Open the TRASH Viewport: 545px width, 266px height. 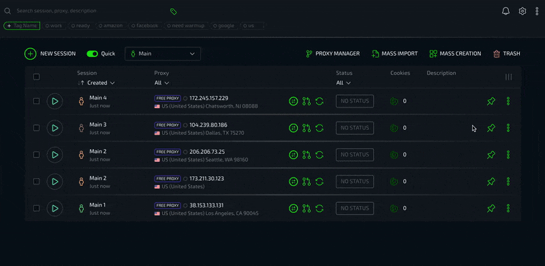pos(507,54)
